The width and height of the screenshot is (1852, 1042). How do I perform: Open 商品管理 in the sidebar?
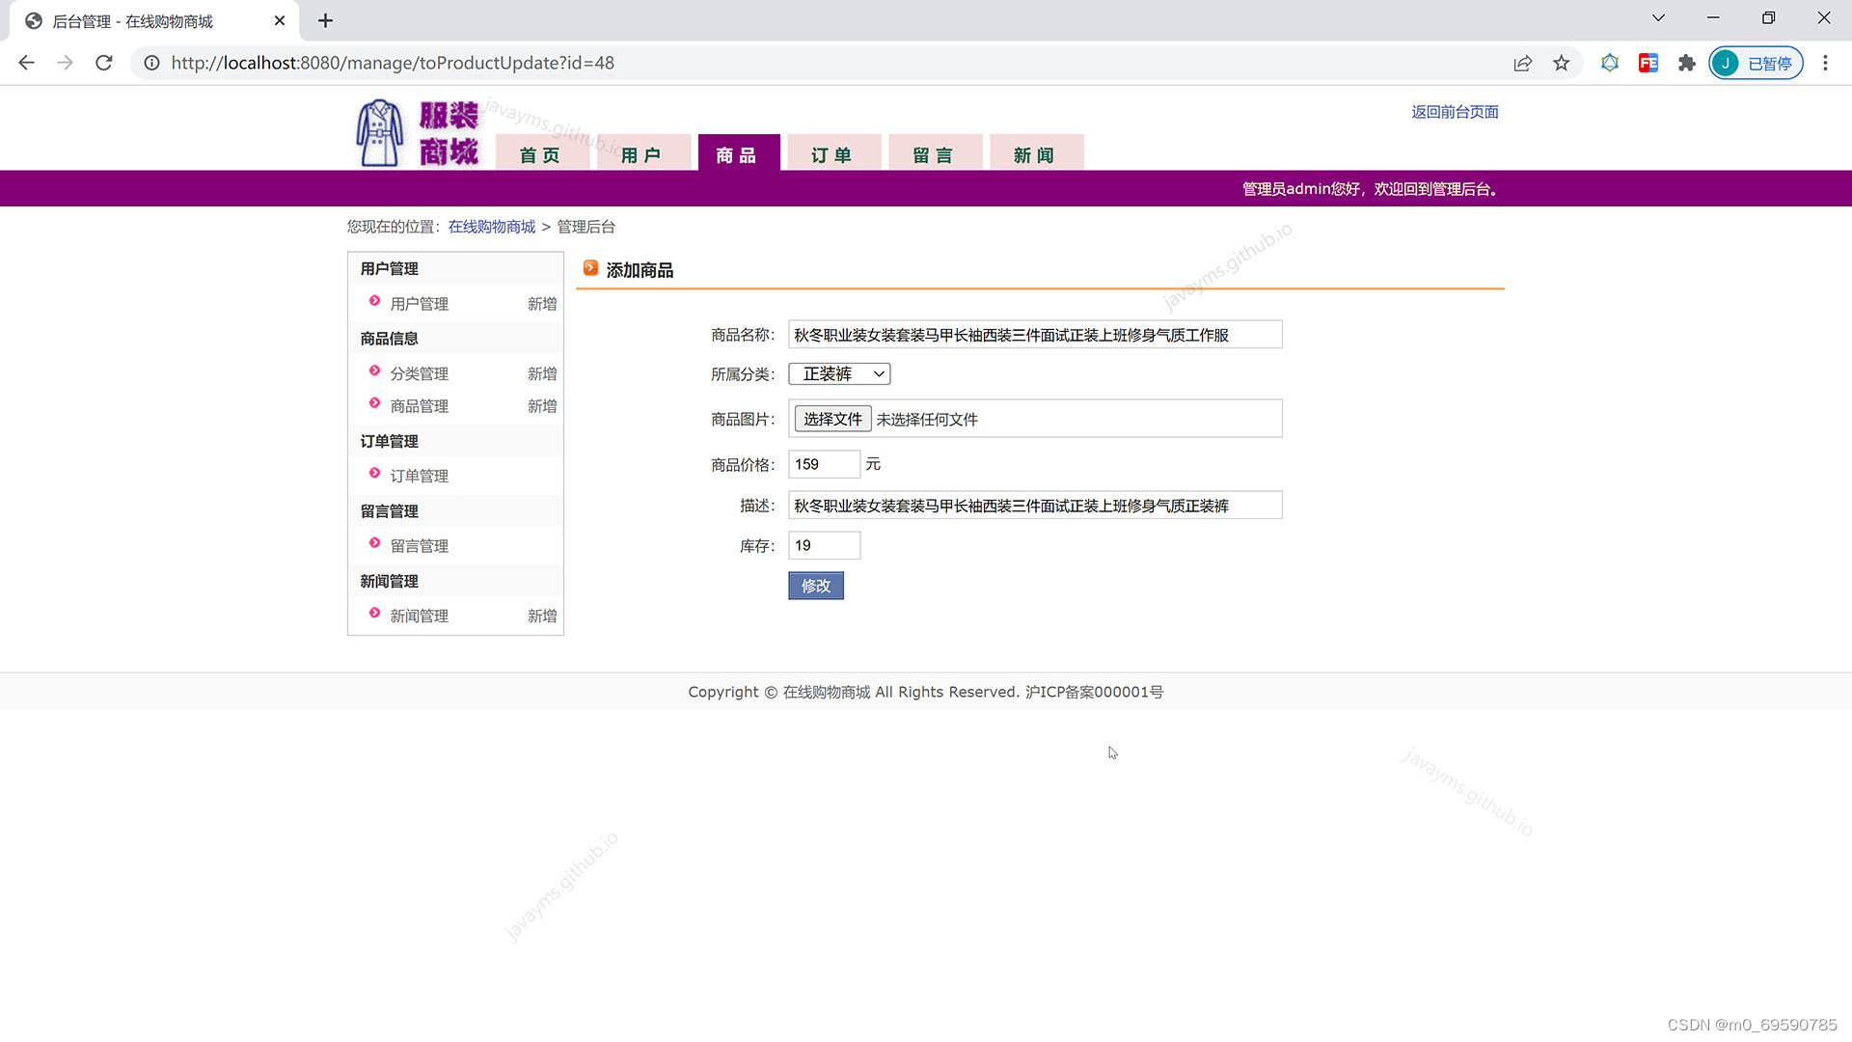click(420, 406)
